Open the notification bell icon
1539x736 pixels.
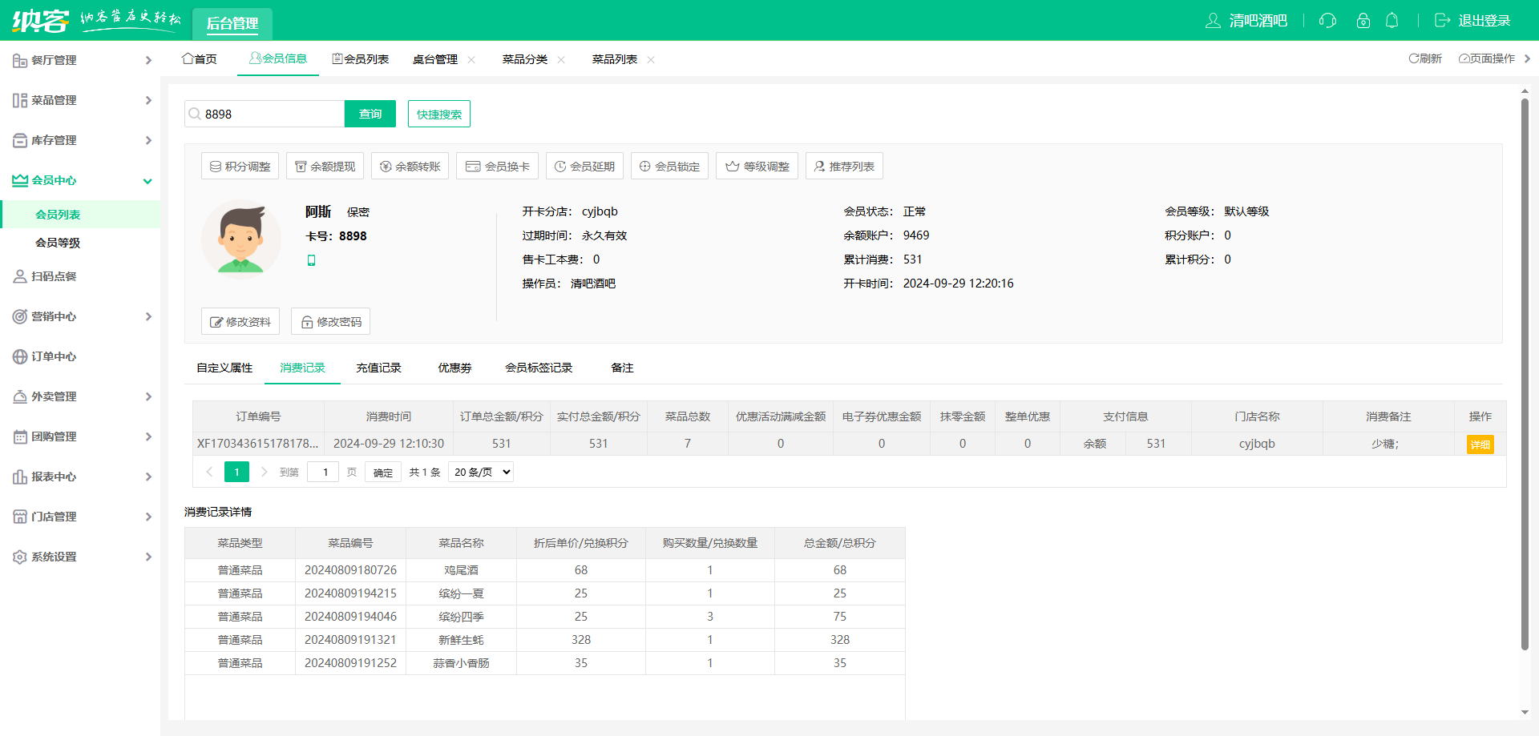pos(1392,21)
